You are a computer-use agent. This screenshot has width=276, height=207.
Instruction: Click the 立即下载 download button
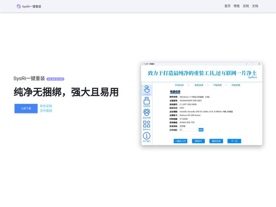point(26,108)
